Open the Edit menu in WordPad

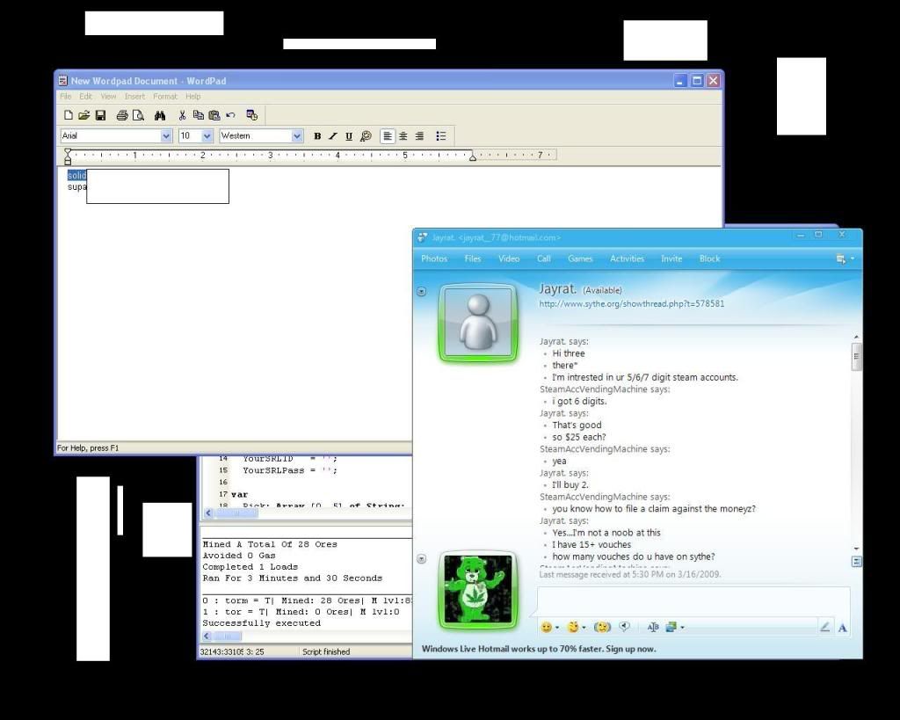[85, 97]
